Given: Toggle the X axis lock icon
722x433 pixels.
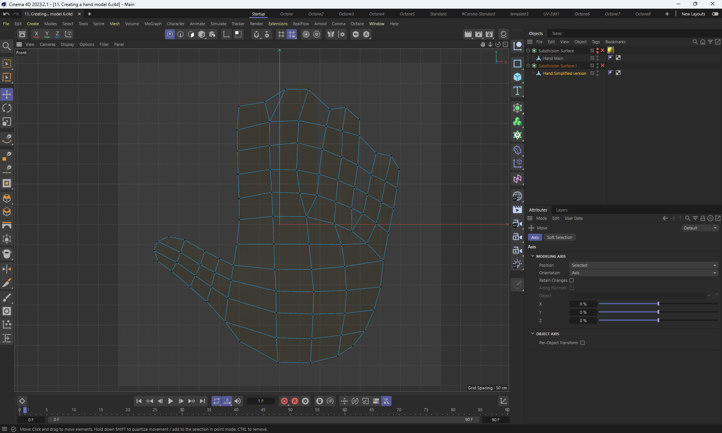Looking at the screenshot, I should click(36, 34).
